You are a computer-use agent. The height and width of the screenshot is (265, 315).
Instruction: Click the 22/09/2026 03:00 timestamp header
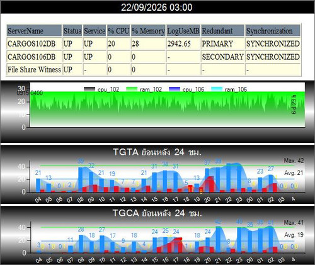pyautogui.click(x=157, y=8)
